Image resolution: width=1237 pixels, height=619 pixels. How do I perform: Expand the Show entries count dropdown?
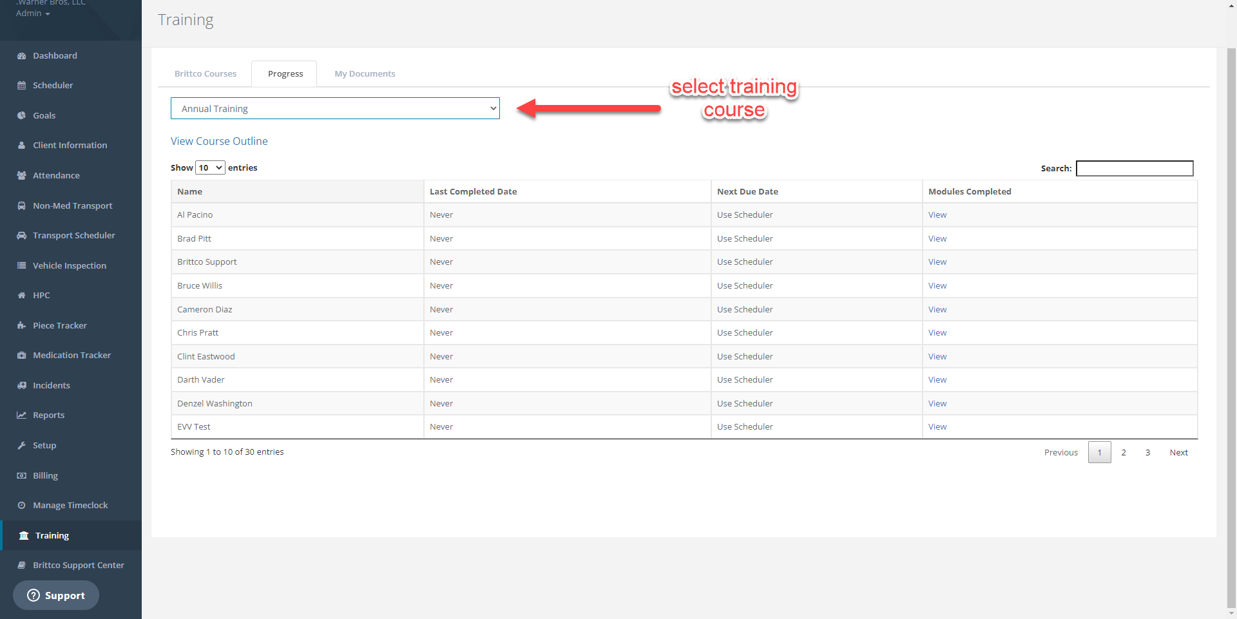pyautogui.click(x=210, y=168)
